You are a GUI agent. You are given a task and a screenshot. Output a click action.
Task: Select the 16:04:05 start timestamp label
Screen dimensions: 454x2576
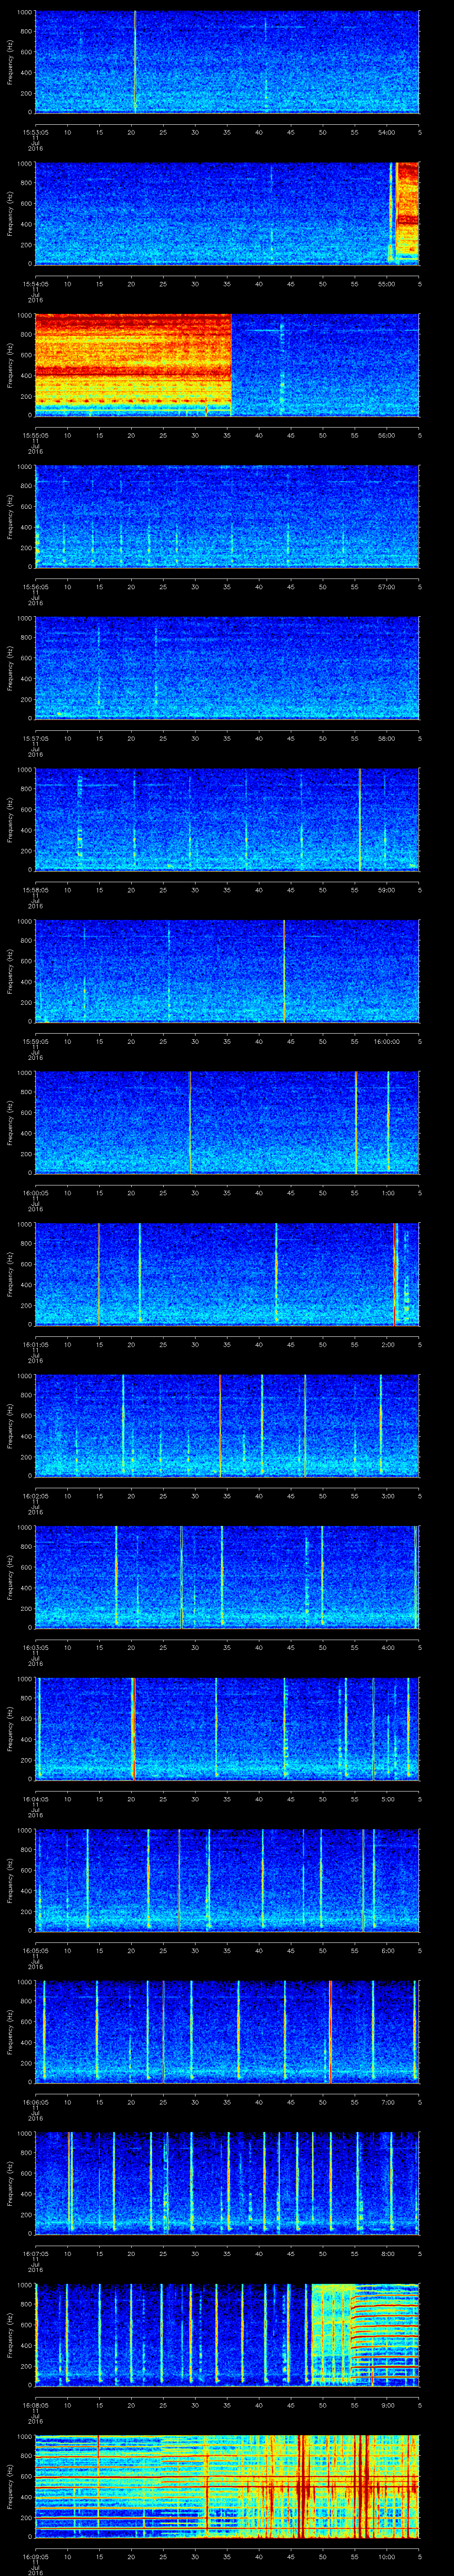click(x=35, y=1798)
